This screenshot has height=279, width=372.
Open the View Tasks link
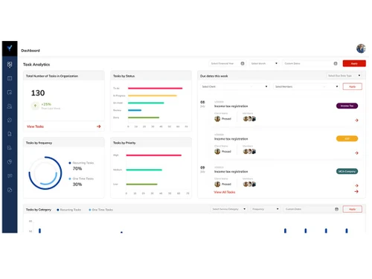point(35,126)
